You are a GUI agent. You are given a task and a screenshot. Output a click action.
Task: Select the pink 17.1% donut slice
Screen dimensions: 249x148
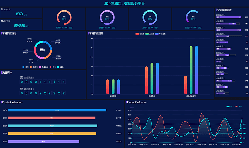point(40,57)
